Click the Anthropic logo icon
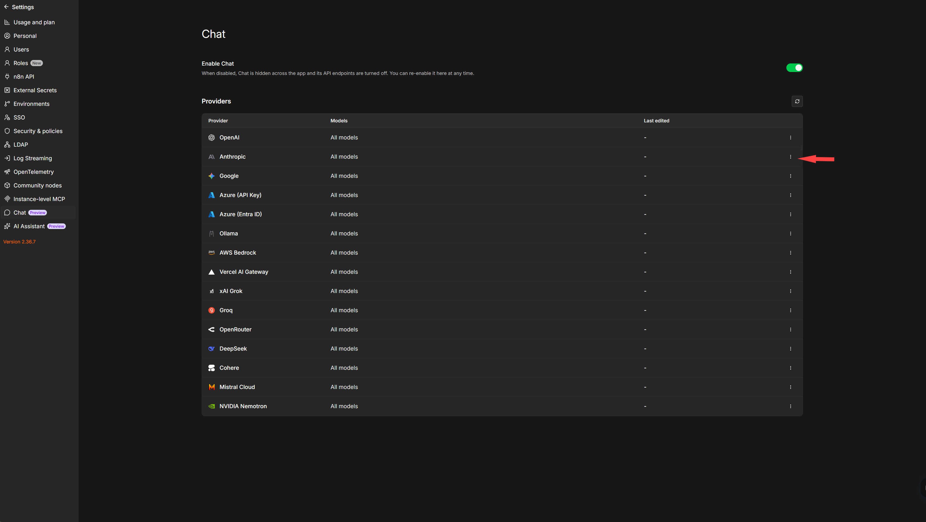Screen dimensions: 926x522 click(211, 157)
